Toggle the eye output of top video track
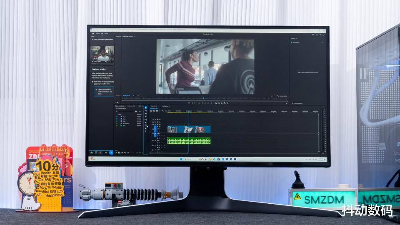This screenshot has height=225, width=400. pyautogui.click(x=160, y=120)
